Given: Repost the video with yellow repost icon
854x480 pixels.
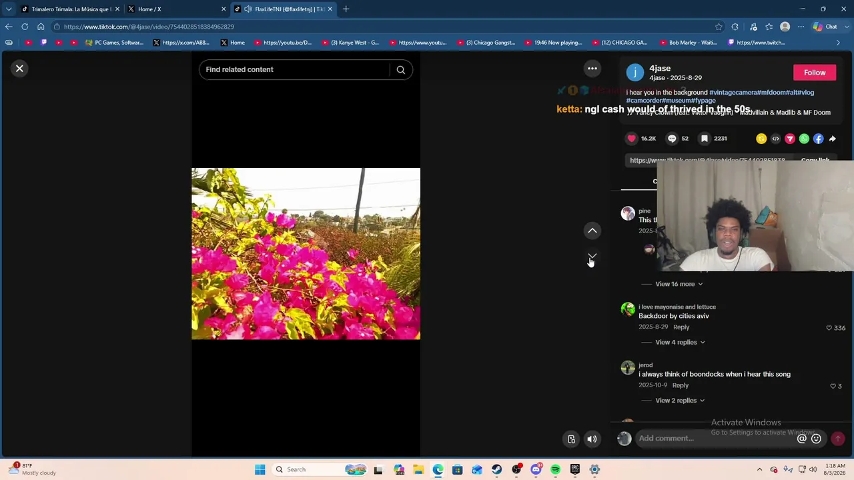Looking at the screenshot, I should [761, 139].
